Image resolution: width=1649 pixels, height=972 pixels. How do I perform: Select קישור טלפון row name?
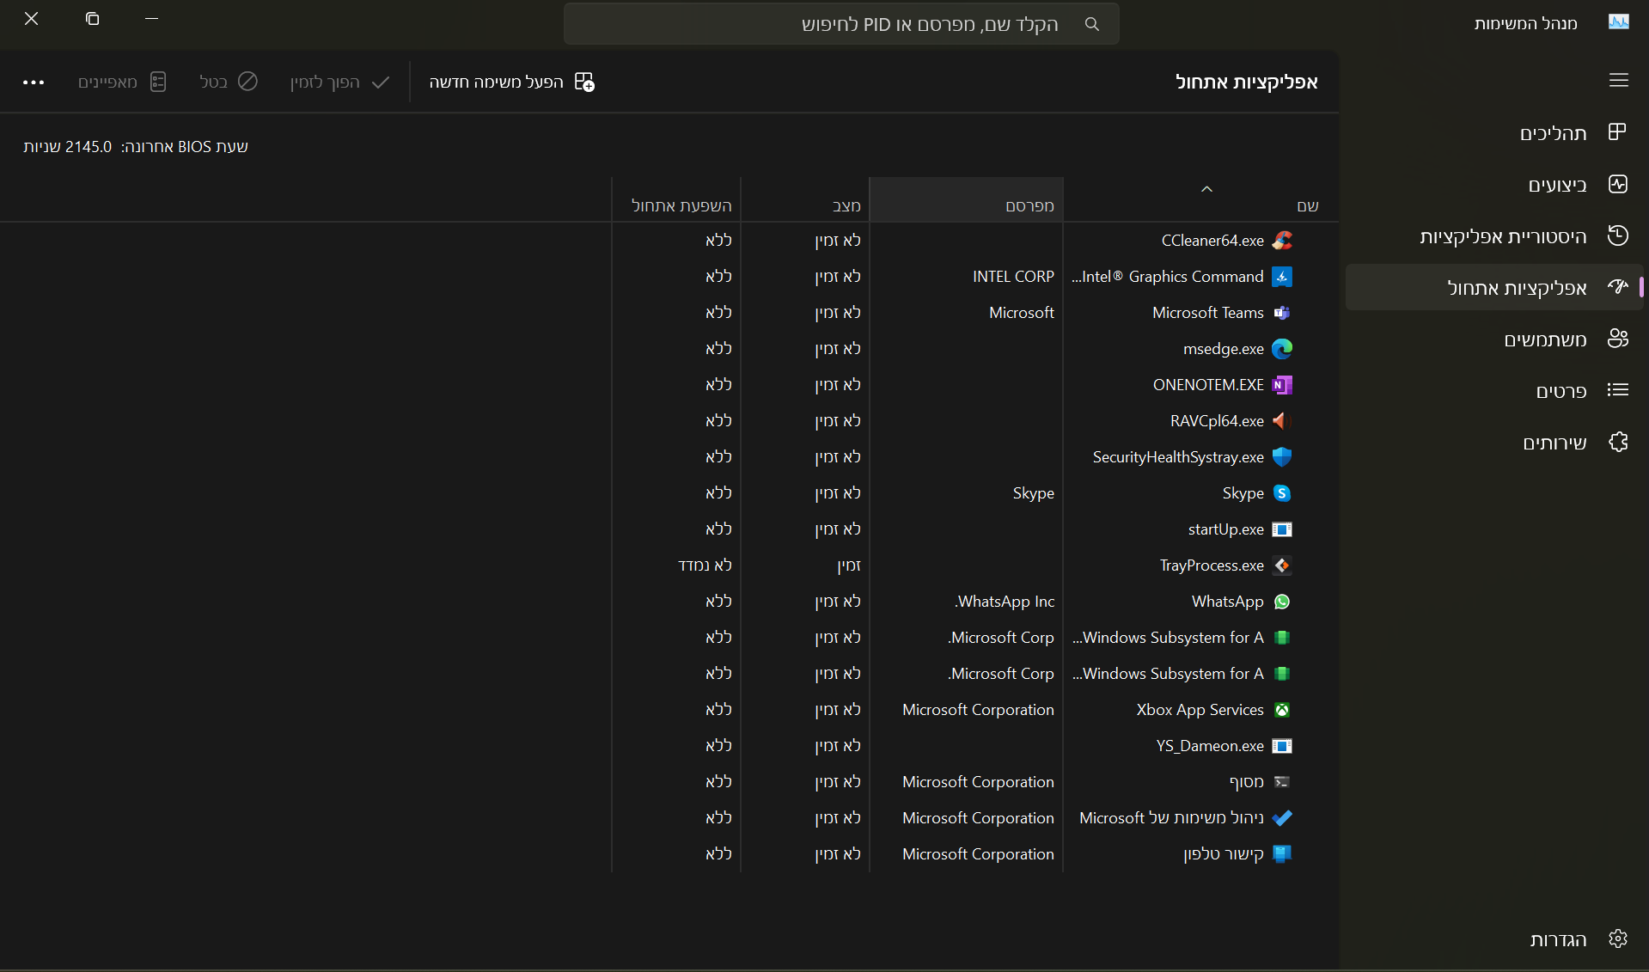(1224, 854)
